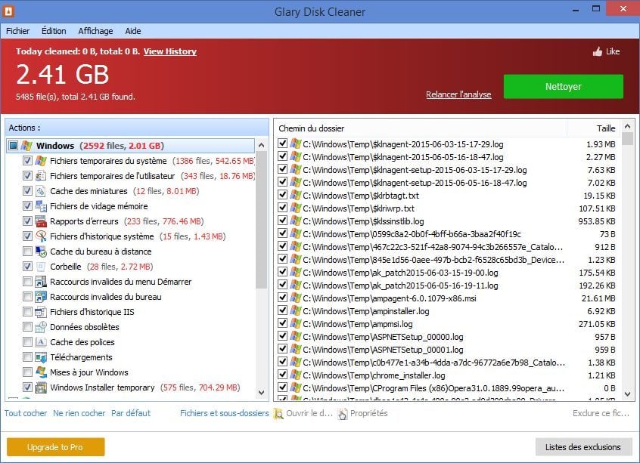This screenshot has width=640, height=463.
Task: Open the Édition menu
Action: [x=54, y=31]
